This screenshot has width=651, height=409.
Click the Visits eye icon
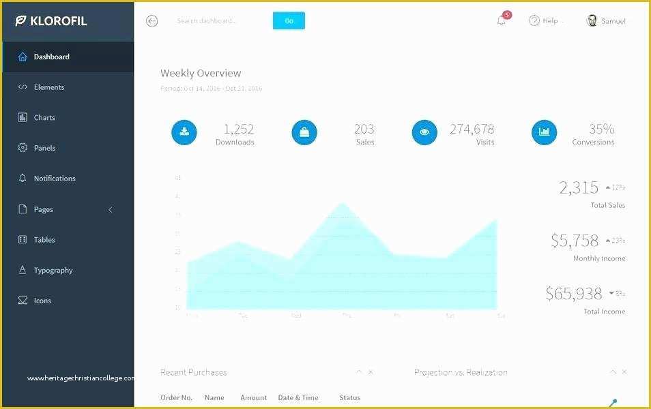(424, 132)
